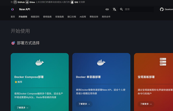173x111 pixels.
Task: Go to the 首页 tab
Action: (x=13, y=17)
